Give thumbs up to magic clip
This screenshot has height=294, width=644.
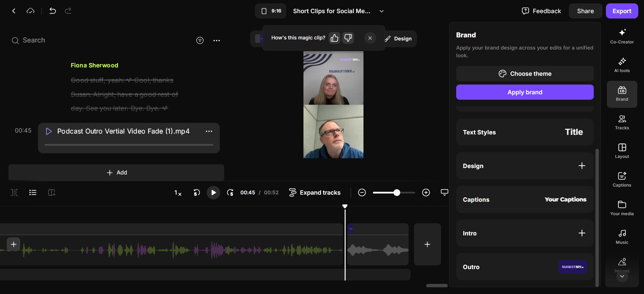[x=334, y=38]
